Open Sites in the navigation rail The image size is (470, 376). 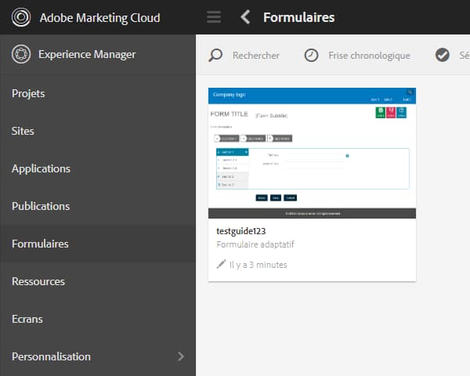coord(23,131)
